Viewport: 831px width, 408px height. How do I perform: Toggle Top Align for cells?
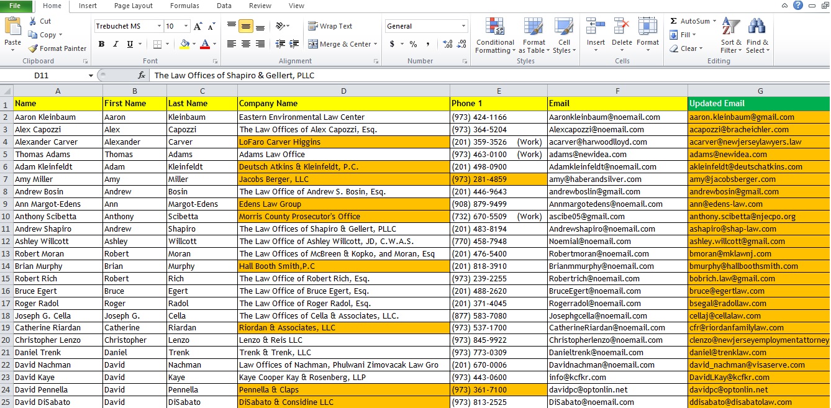tap(232, 26)
